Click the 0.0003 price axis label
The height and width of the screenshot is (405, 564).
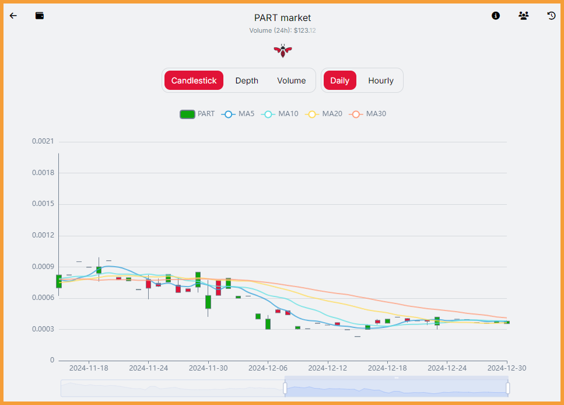pyautogui.click(x=43, y=329)
